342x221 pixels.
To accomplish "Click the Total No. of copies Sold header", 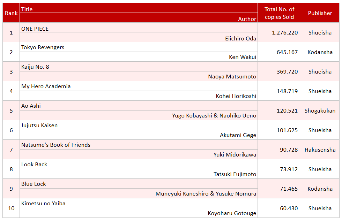I will click(x=279, y=13).
